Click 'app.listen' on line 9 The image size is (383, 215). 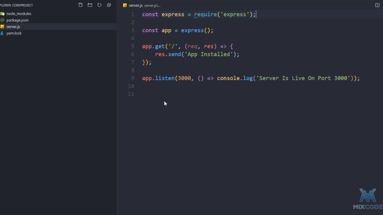point(158,78)
